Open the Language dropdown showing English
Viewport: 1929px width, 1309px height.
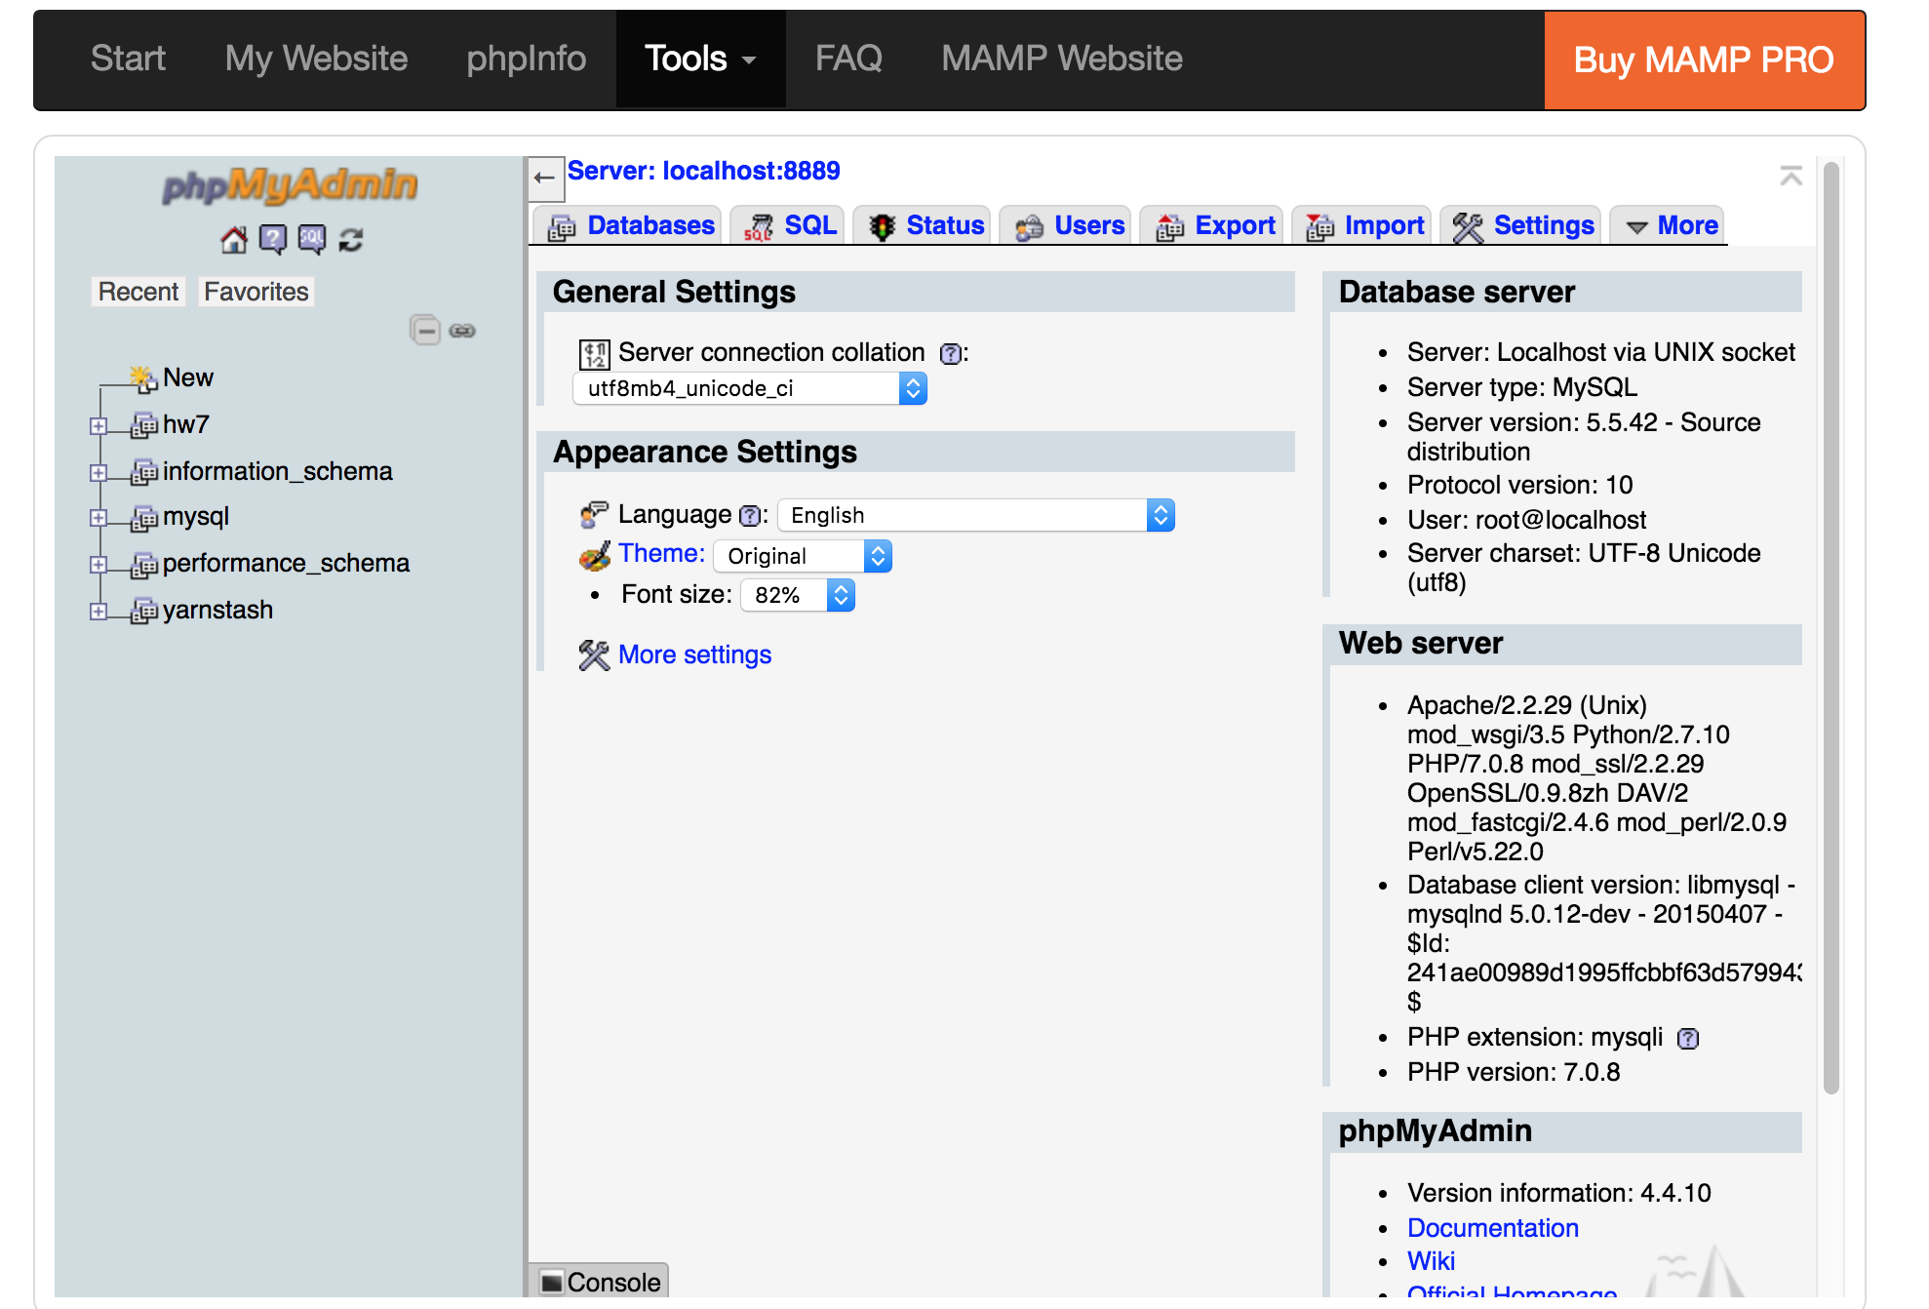pos(975,515)
